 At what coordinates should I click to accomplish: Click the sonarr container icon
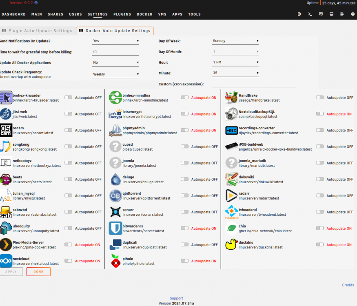[115, 212]
